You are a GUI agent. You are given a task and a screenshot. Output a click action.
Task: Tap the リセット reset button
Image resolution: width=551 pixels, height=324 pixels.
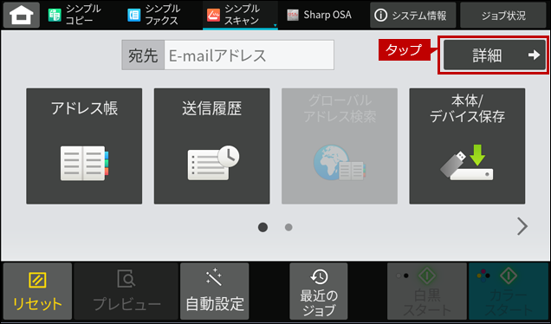point(37,291)
